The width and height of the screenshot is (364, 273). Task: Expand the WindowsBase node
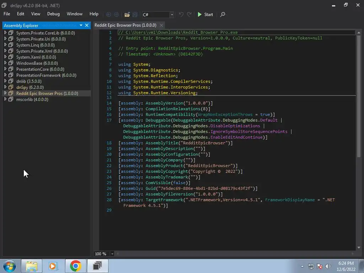coord(5,63)
